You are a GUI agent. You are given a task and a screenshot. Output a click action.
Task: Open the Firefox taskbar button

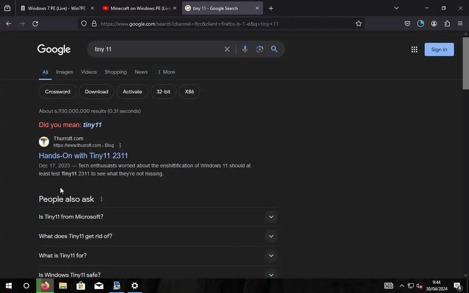[45, 286]
